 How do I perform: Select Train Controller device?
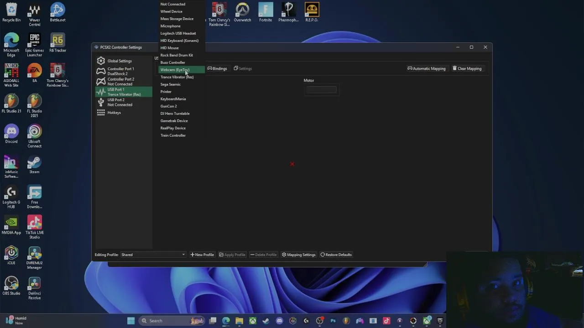click(x=182, y=135)
